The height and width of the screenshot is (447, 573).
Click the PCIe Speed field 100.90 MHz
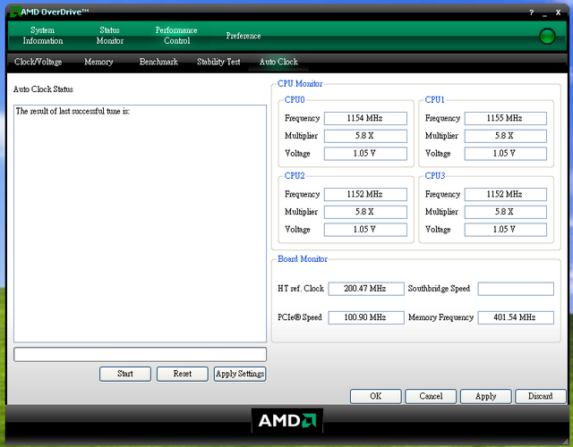pyautogui.click(x=366, y=317)
